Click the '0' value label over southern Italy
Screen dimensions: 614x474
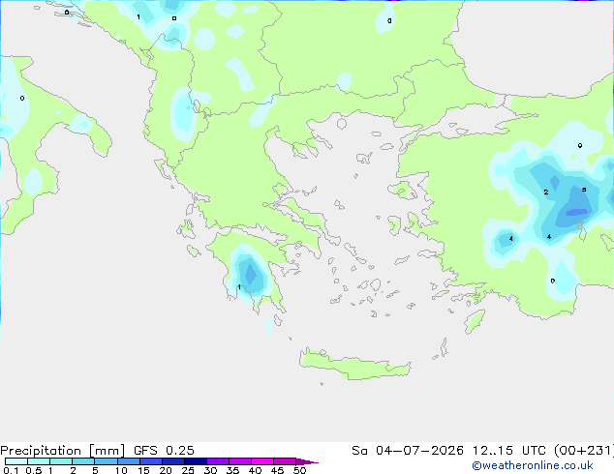click(22, 98)
